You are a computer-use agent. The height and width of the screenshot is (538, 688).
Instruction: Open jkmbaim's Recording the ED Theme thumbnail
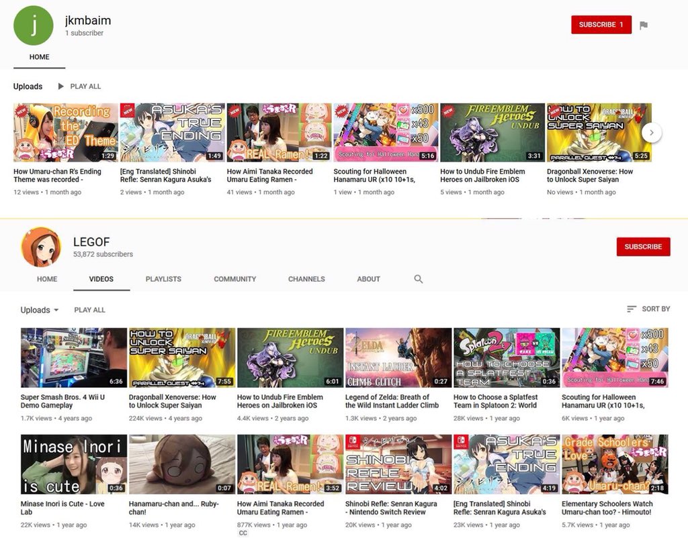point(66,133)
